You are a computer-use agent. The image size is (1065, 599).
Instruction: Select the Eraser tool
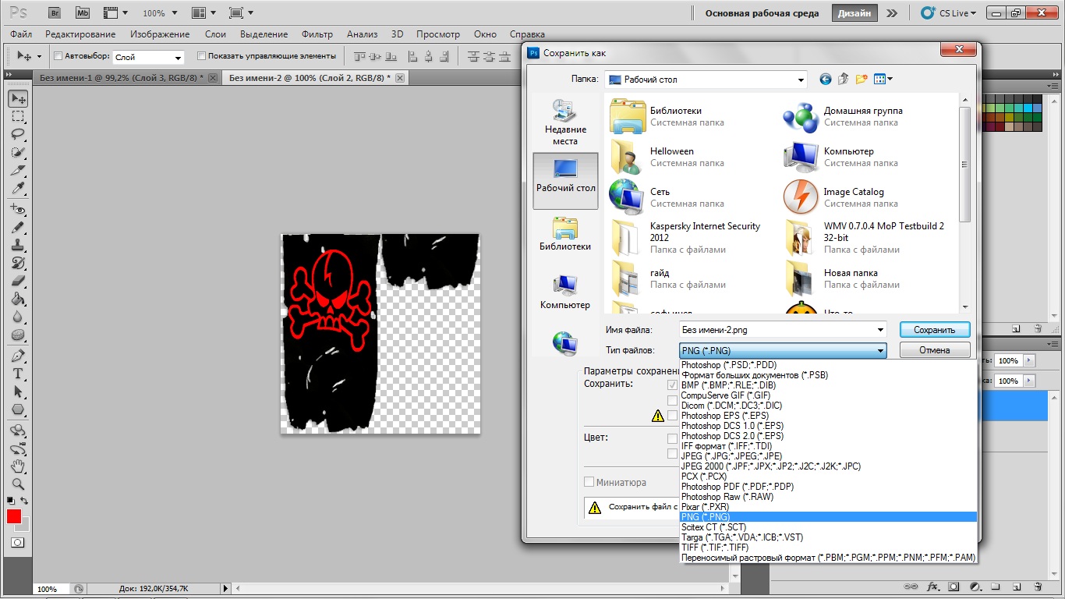pos(18,281)
